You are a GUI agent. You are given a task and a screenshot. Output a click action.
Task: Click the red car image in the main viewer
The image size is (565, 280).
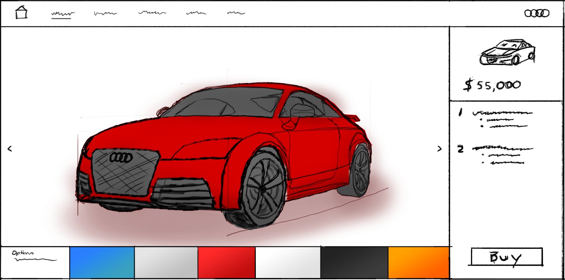coord(224,156)
